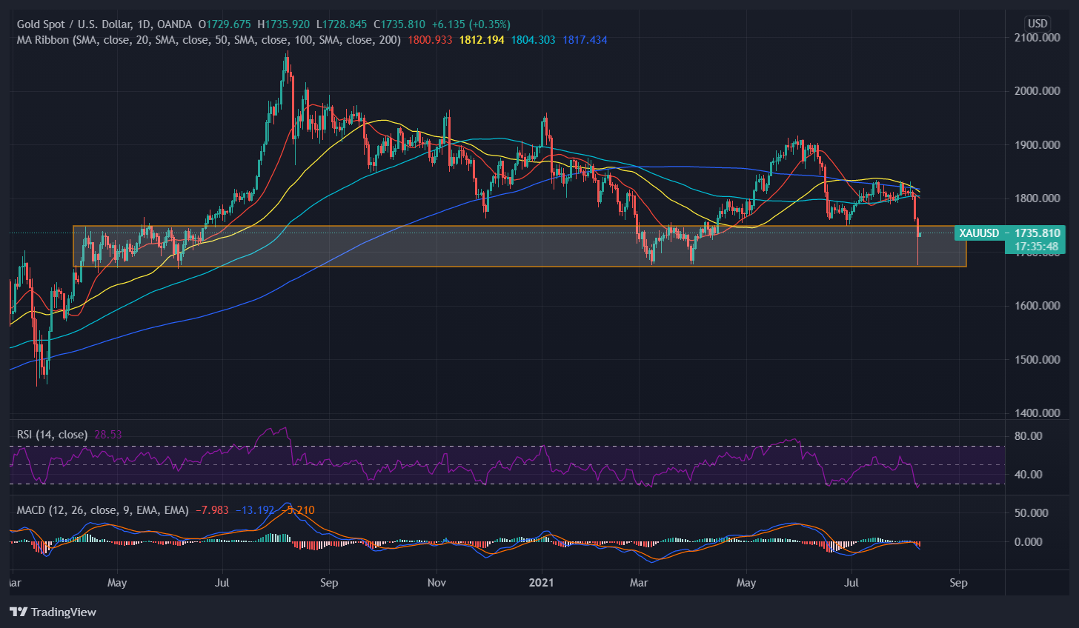Image resolution: width=1079 pixels, height=628 pixels.
Task: Click the MACD histogram value −7.983
Action: point(212,510)
